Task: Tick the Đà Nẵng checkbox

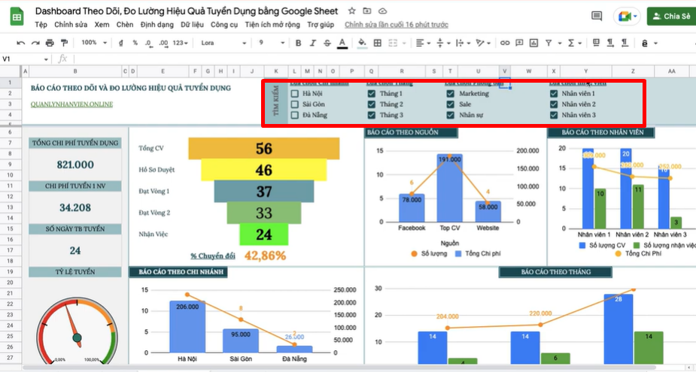Action: [295, 115]
